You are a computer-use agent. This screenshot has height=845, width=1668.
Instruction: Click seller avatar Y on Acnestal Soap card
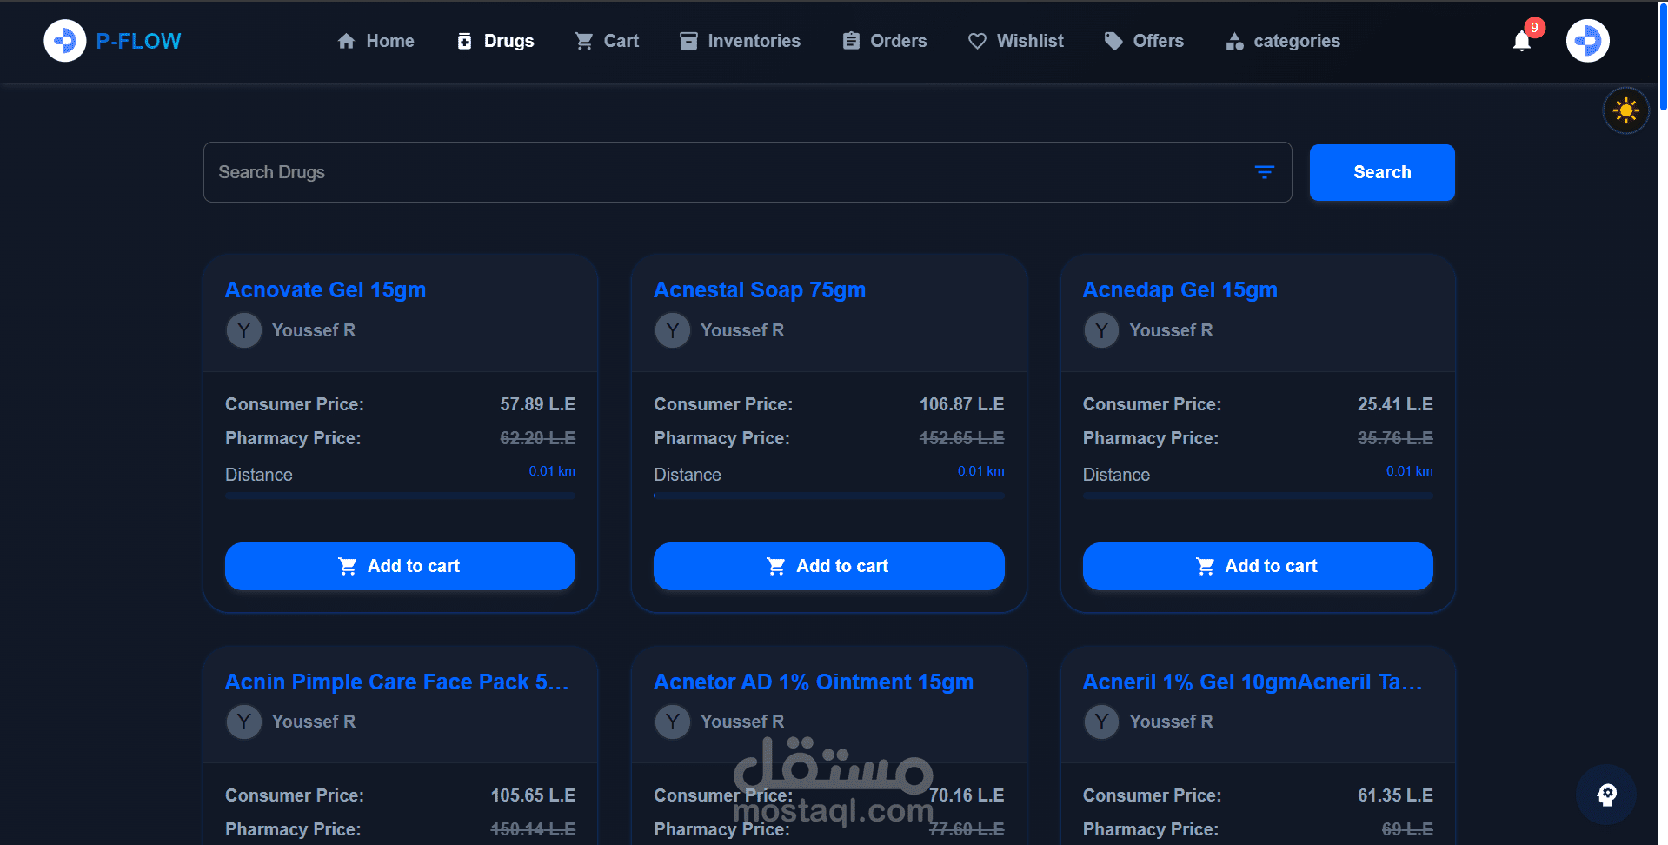(673, 330)
